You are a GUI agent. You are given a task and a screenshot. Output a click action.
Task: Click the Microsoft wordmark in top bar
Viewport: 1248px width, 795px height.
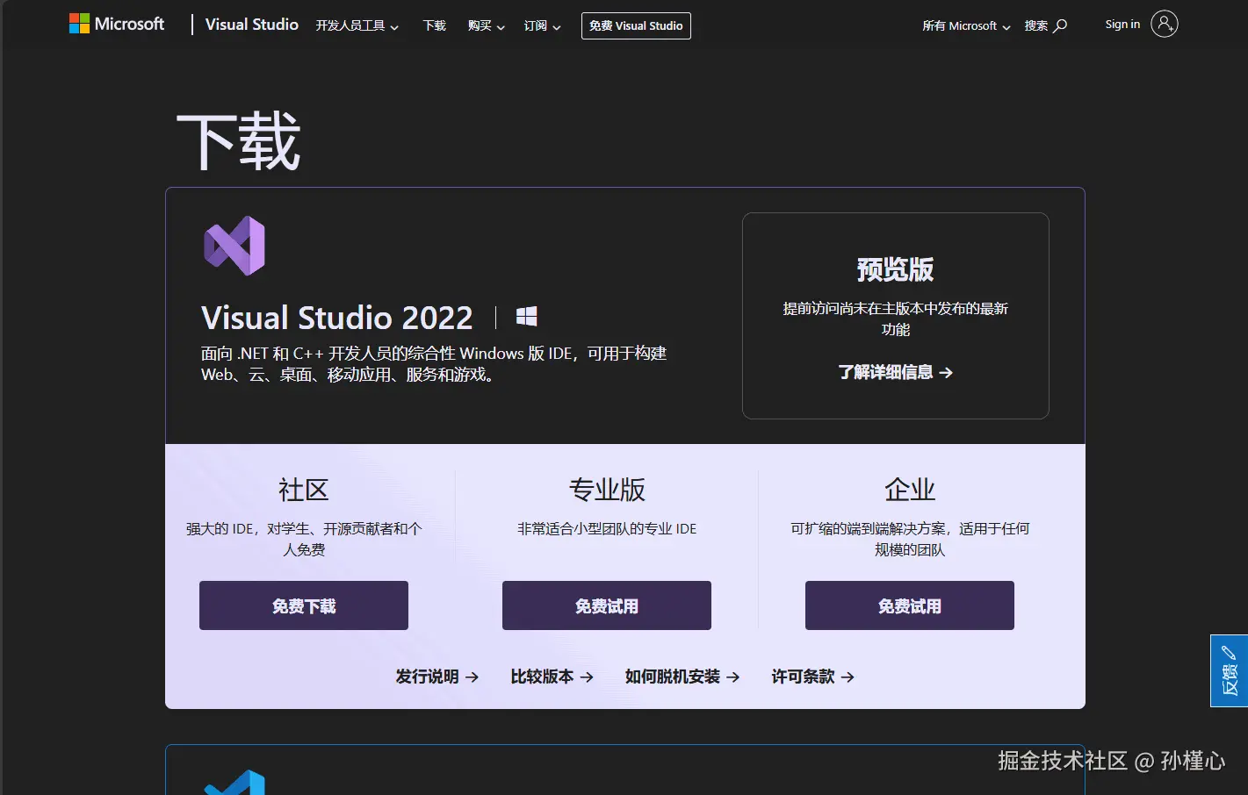point(133,23)
